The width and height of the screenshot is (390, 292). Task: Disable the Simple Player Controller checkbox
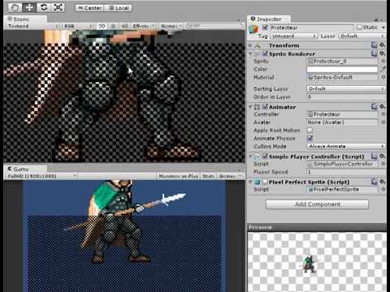[x=265, y=157]
